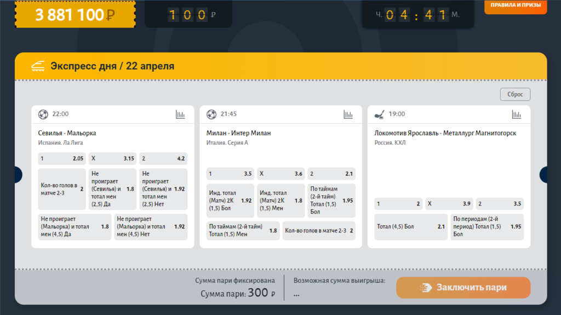Show previous matches with left arrow
The width and height of the screenshot is (561, 315).
(x=18, y=175)
